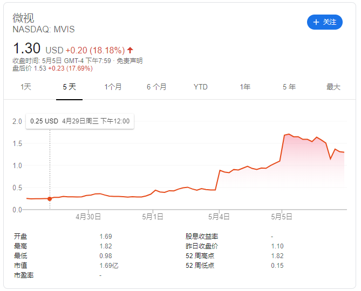
Task: Click the after-hours change +0.23 (17.69%)
Action: (x=70, y=68)
